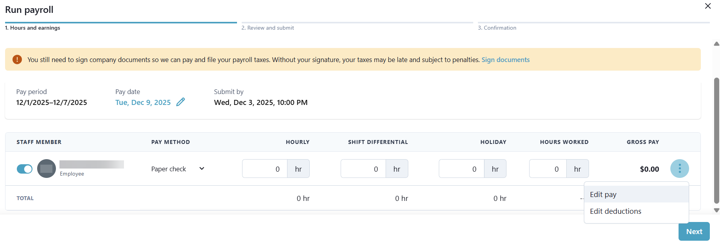This screenshot has width=720, height=245.
Task: Focus the Shift Differential hours field
Action: click(x=363, y=169)
